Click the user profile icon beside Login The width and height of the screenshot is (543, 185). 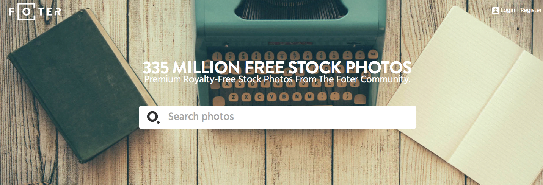pyautogui.click(x=495, y=10)
